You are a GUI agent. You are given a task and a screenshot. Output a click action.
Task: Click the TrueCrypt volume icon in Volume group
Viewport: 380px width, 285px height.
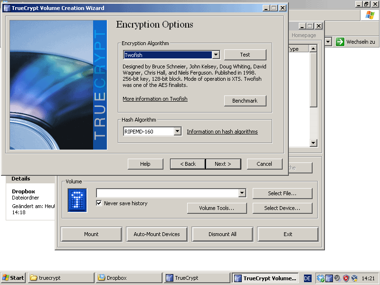pyautogui.click(x=77, y=200)
